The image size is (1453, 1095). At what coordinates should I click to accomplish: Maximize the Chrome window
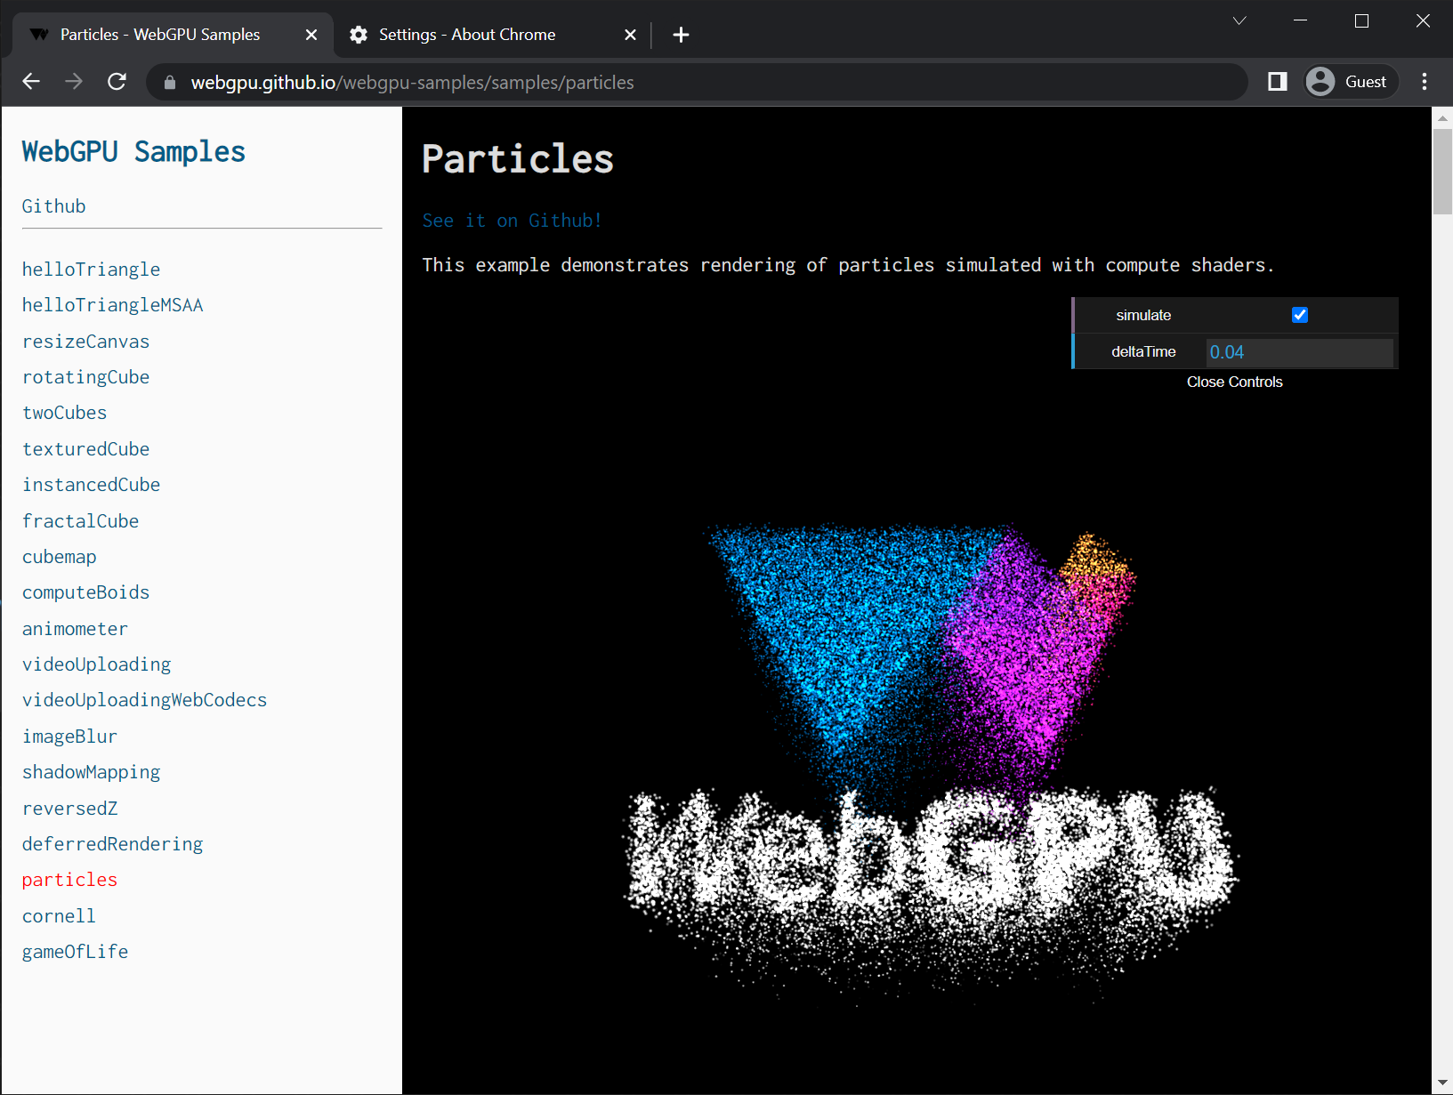point(1361,20)
